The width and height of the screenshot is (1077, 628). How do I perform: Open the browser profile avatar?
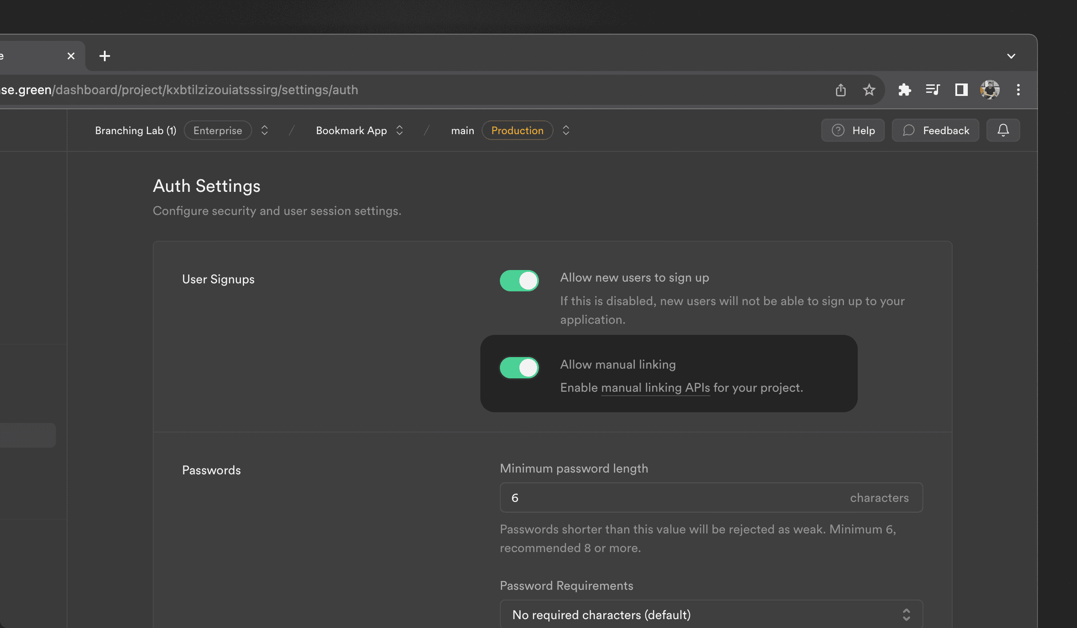pos(990,90)
